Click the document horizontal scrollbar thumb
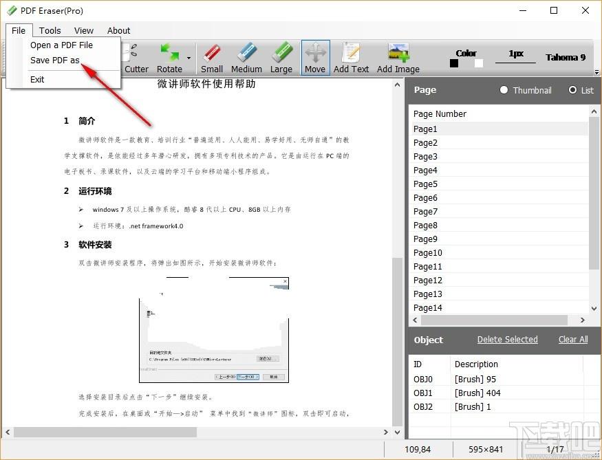This screenshot has width=602, height=460. pyautogui.click(x=105, y=432)
